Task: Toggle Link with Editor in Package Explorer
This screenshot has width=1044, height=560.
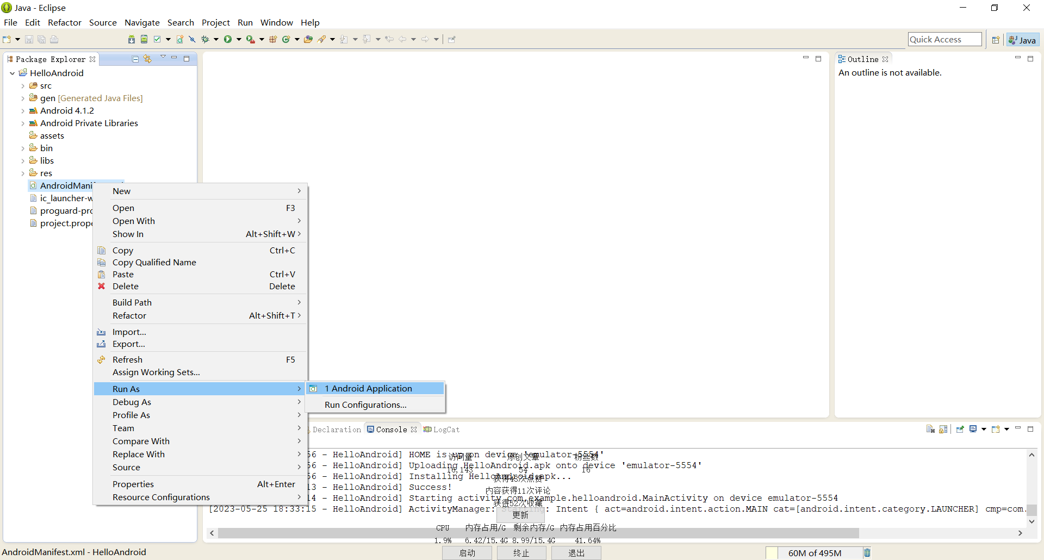Action: 148,59
